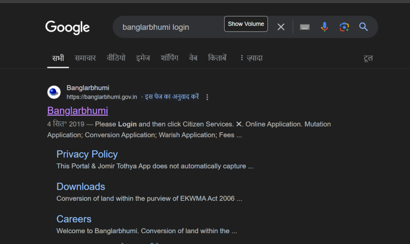
Task: Open the Banglarbhumi result title link
Action: click(x=78, y=111)
